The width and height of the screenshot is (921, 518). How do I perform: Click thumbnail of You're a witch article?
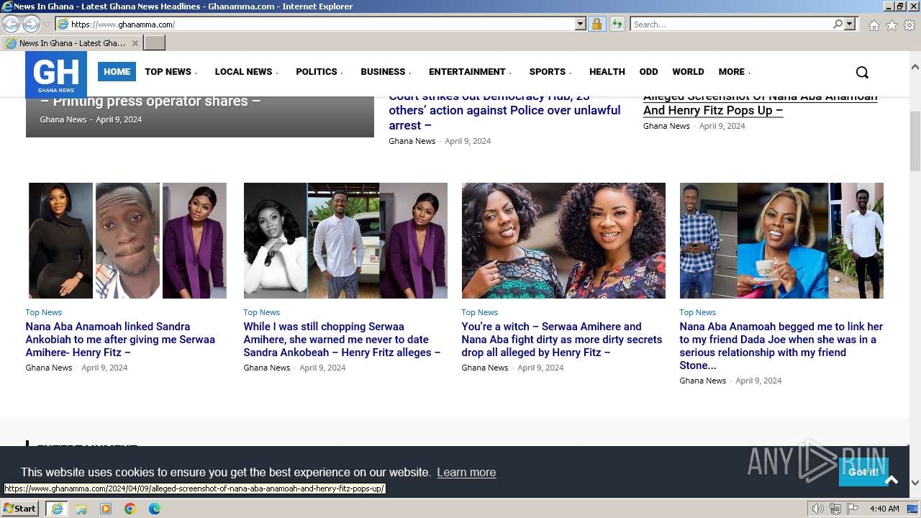coord(563,240)
